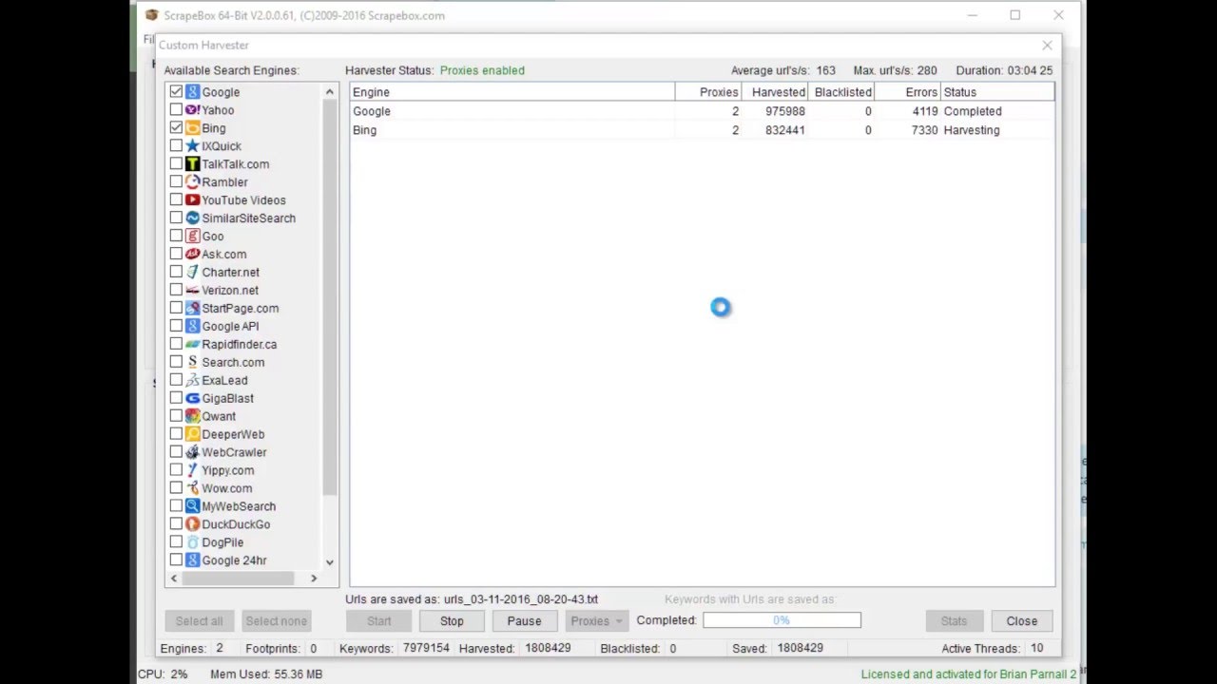Click the YouTube Videos icon

point(192,200)
